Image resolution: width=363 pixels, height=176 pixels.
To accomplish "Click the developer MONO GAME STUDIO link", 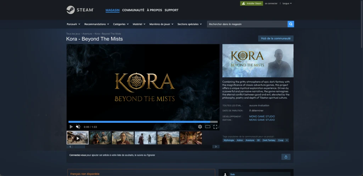I will point(262,116).
